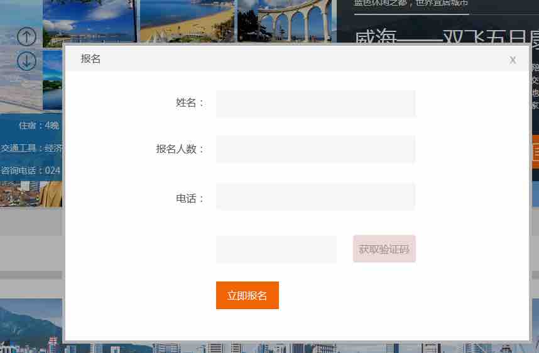The width and height of the screenshot is (539, 353).
Task: Click the verification code input box
Action: click(x=276, y=249)
